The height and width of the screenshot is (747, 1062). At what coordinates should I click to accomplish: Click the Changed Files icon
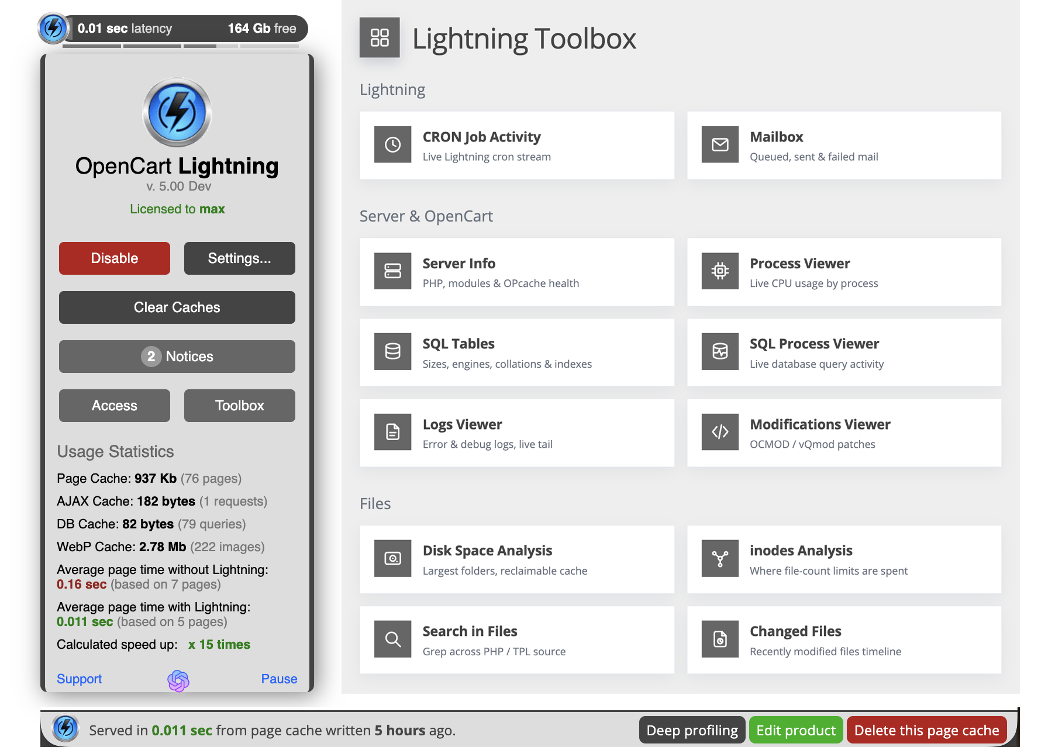point(720,639)
